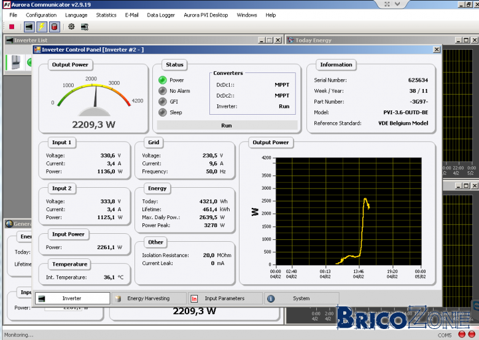Open the gear settings toolbar icon
The image size is (479, 340).
tap(71, 27)
